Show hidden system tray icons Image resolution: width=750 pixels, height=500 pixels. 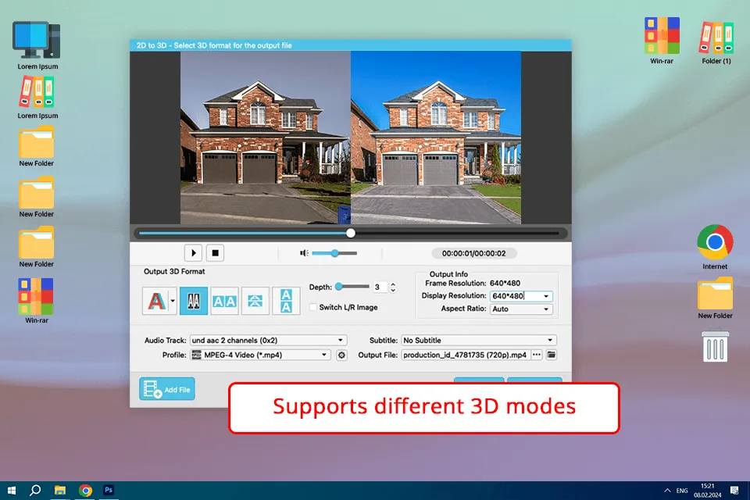pos(667,491)
